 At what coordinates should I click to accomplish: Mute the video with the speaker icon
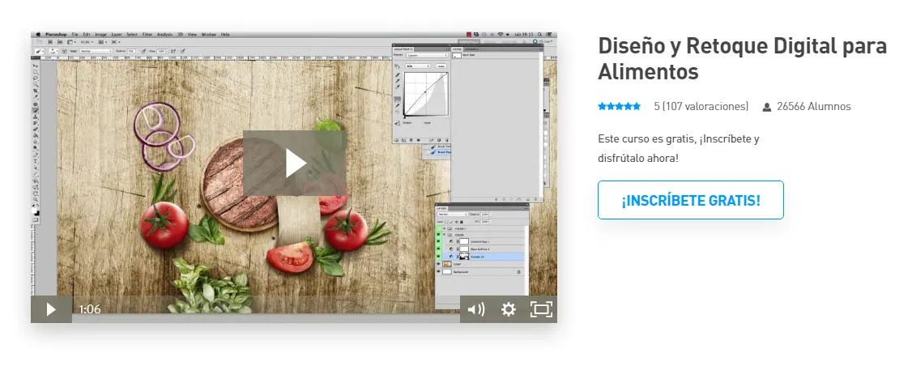[x=475, y=309]
